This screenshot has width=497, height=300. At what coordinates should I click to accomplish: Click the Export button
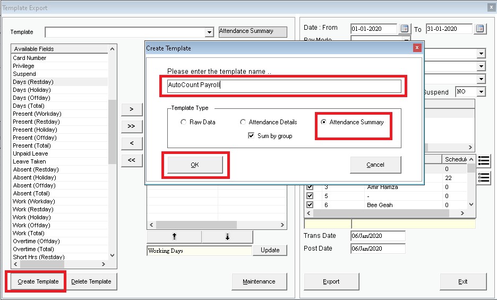331,281
